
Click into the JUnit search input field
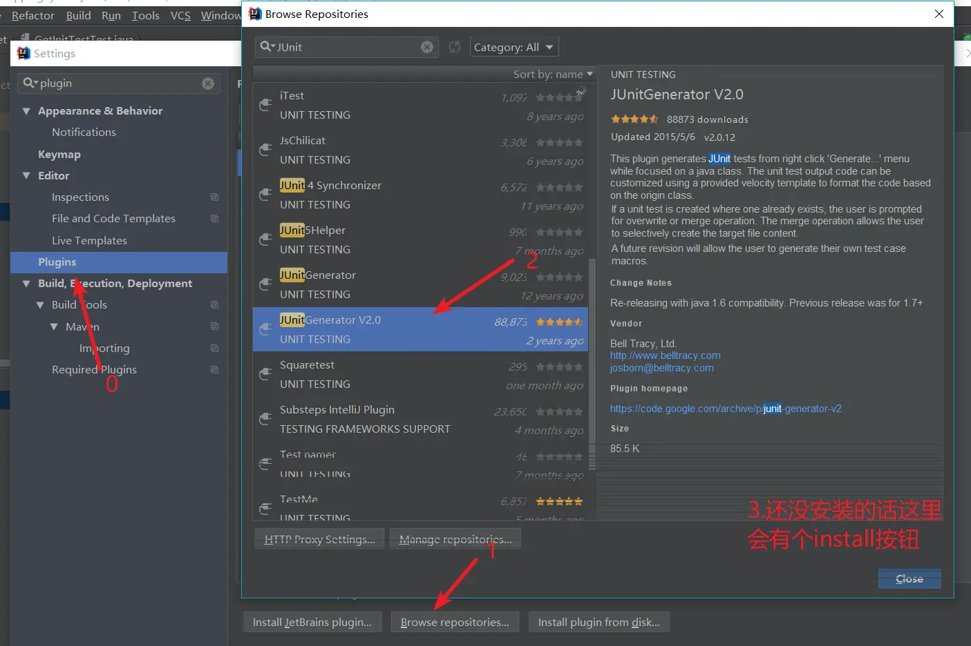point(346,47)
